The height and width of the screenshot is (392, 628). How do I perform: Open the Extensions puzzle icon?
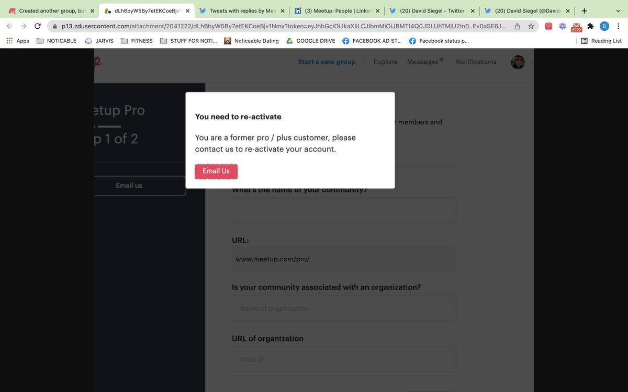[x=590, y=26]
